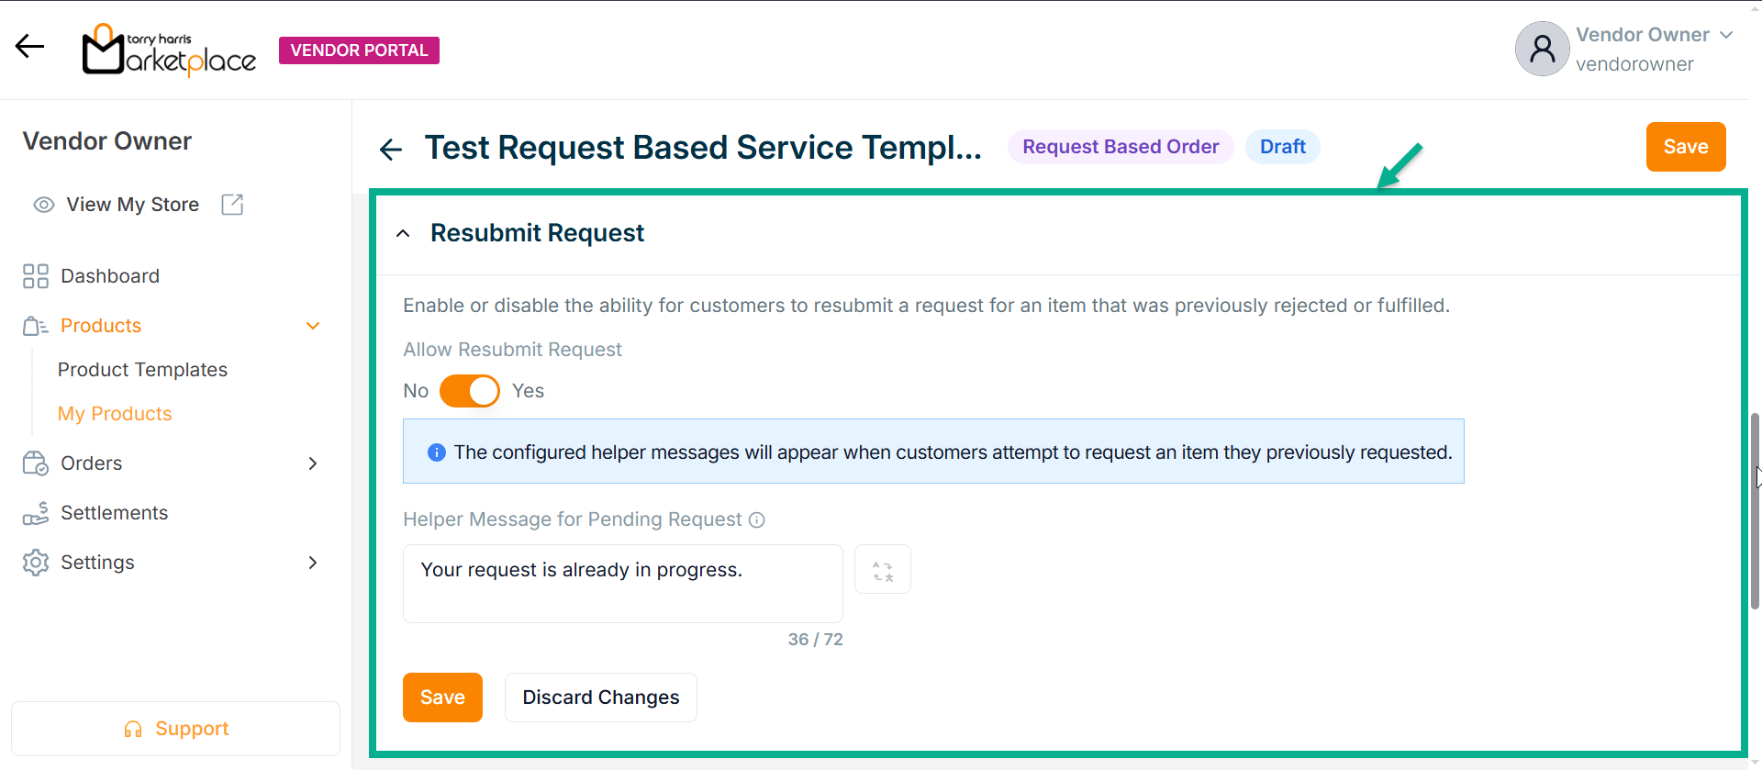Toggle the Allow Resubmit Request switch
The image size is (1762, 770).
click(469, 391)
